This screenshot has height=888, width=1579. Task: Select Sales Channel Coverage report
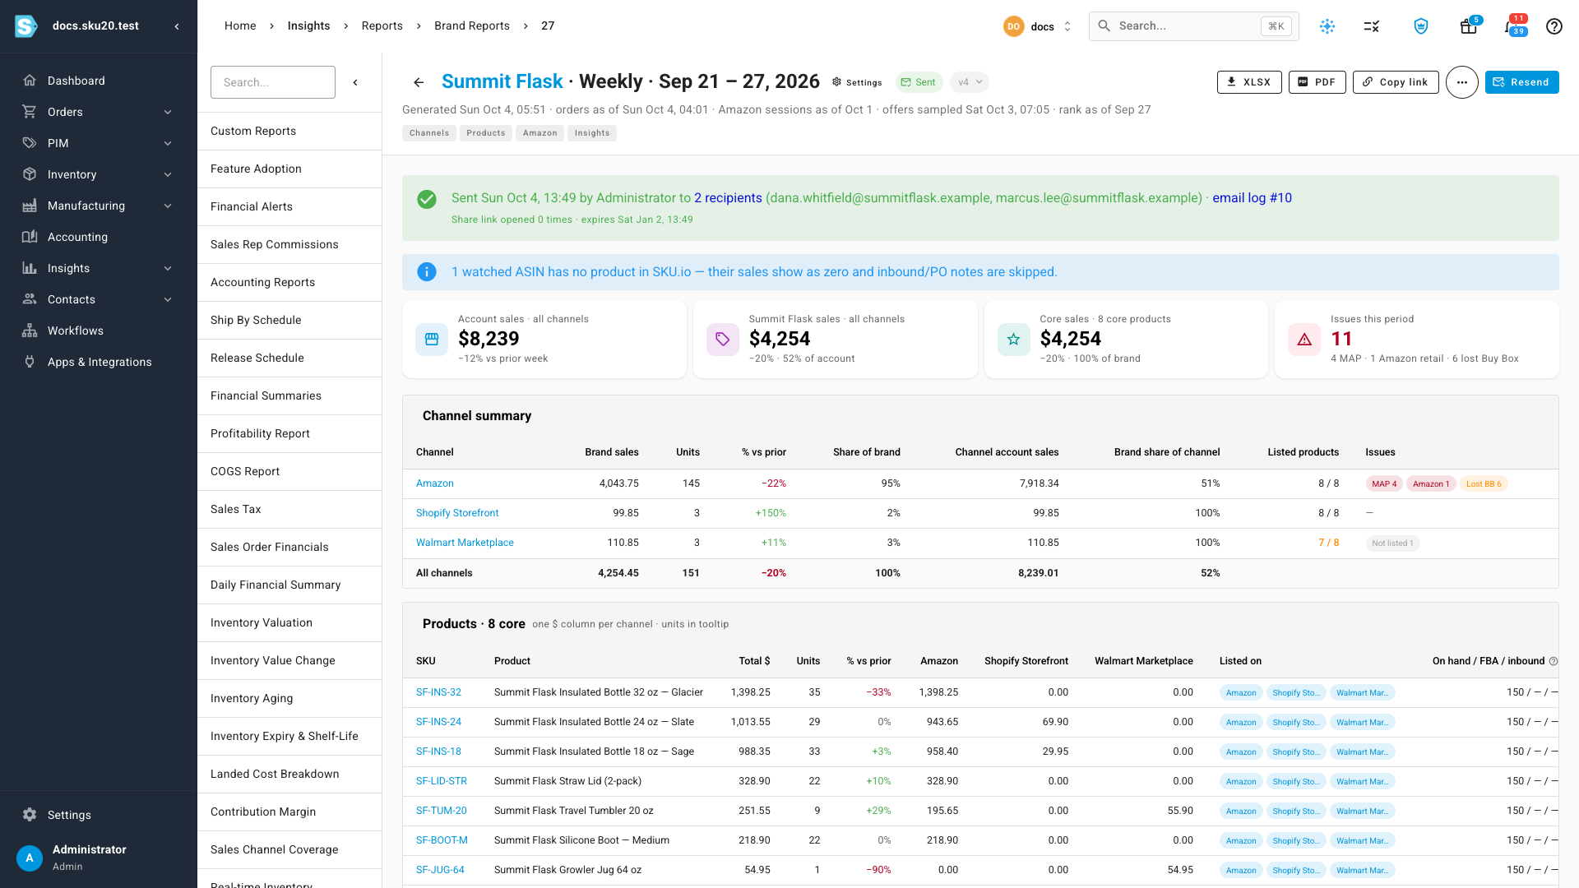tap(289, 850)
